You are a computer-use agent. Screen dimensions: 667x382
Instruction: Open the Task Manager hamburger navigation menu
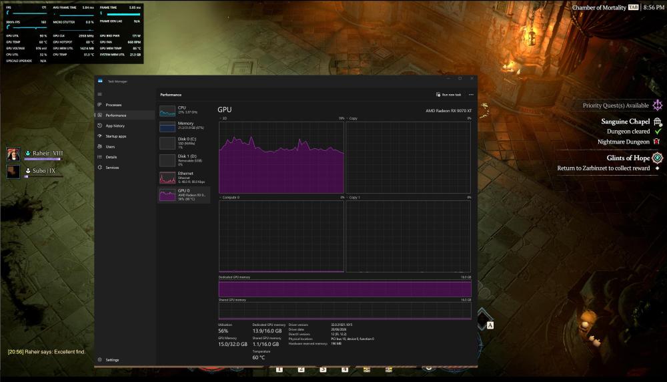[x=99, y=94]
